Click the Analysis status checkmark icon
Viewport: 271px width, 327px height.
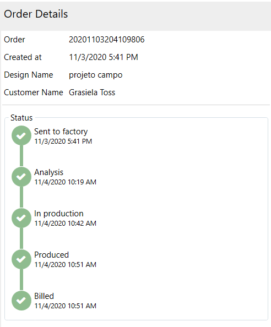[21, 177]
